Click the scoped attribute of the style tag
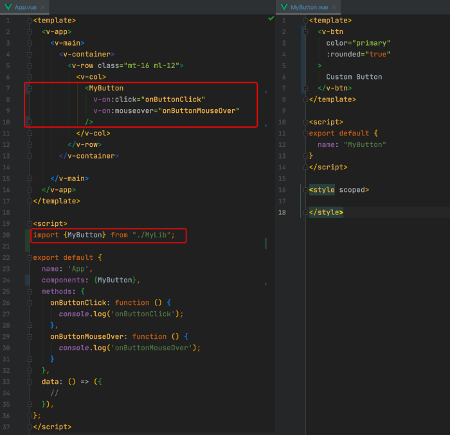Viewport: 450px width, 435px height. 352,190
